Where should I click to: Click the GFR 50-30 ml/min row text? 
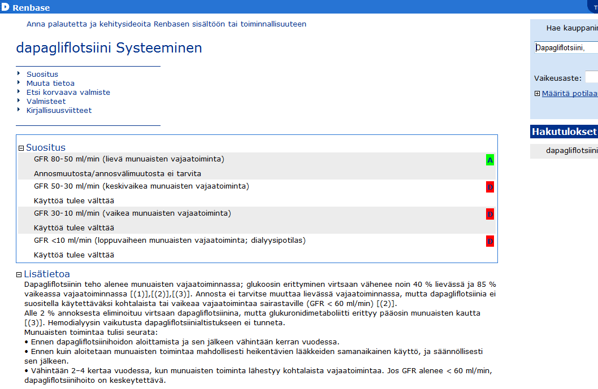[141, 186]
